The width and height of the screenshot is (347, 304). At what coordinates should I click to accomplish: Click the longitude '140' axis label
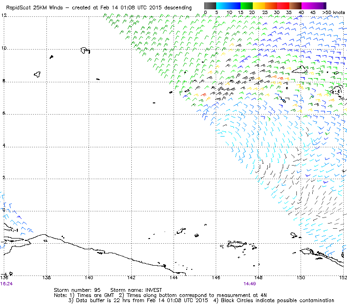[x=89, y=277]
